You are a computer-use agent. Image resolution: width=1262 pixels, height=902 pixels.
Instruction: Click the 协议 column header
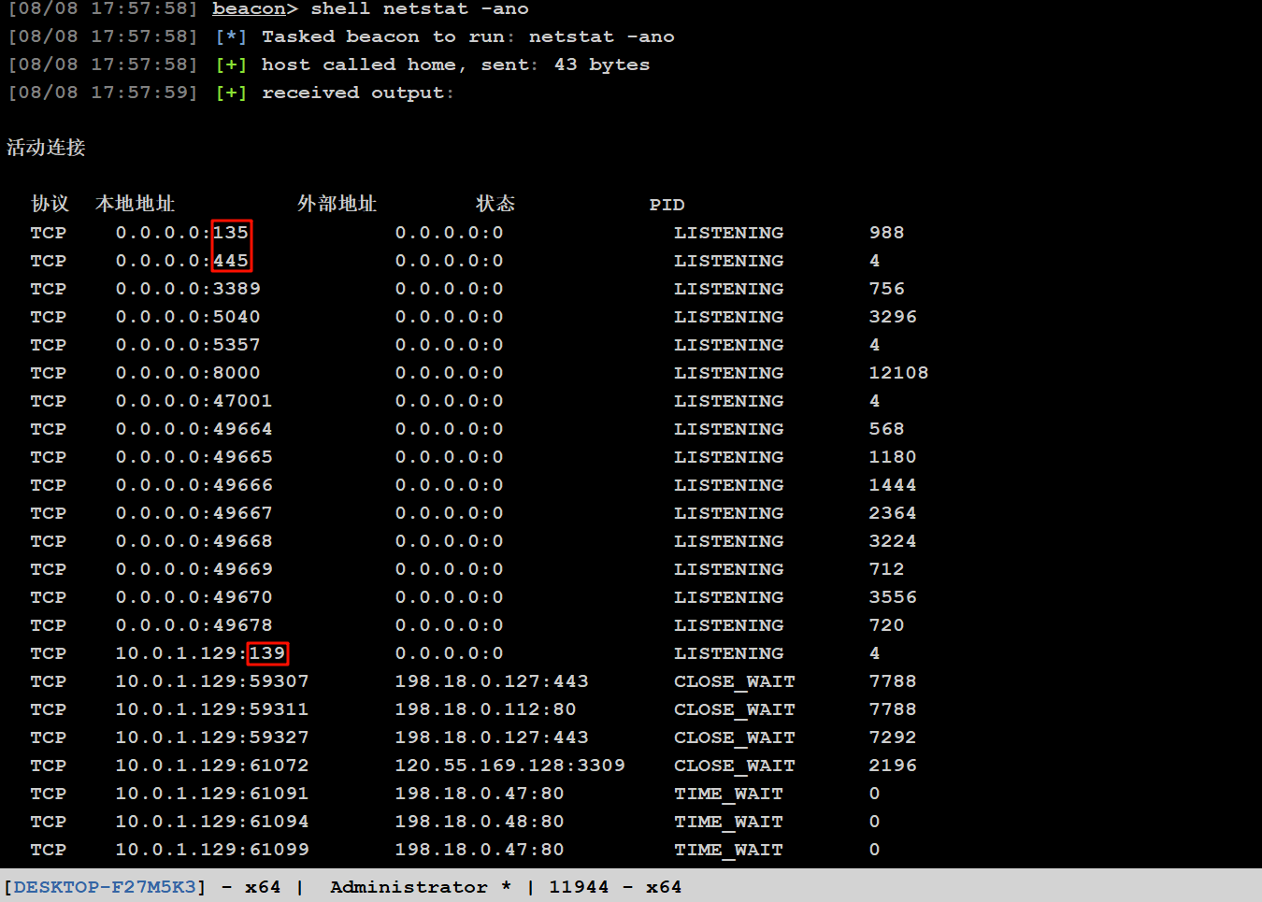[x=50, y=204]
